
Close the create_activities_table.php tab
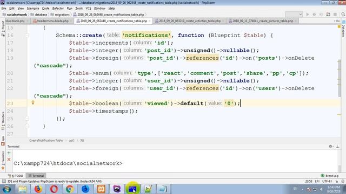click(223, 21)
